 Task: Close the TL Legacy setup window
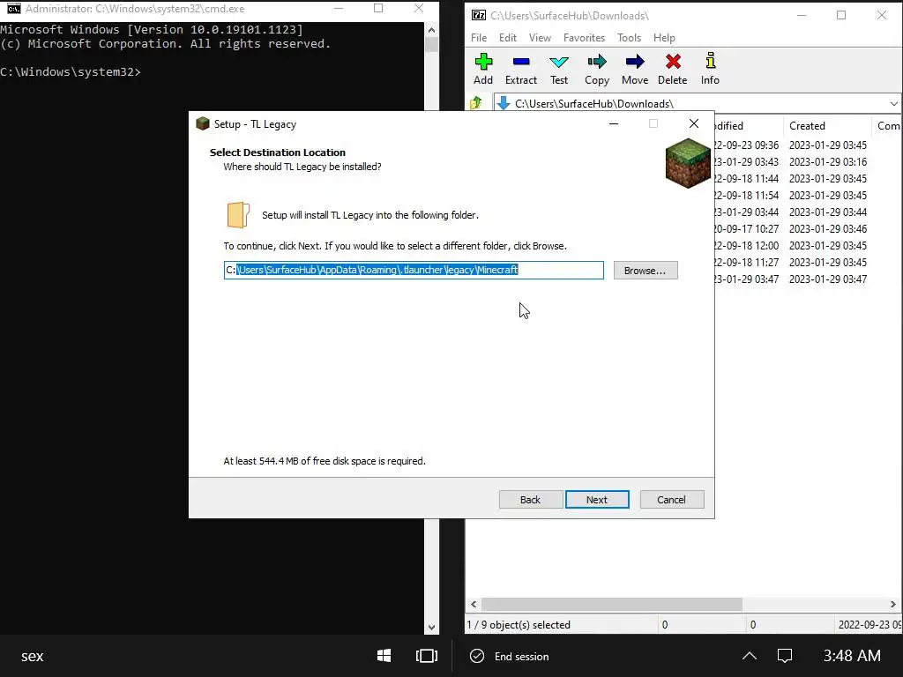(694, 123)
